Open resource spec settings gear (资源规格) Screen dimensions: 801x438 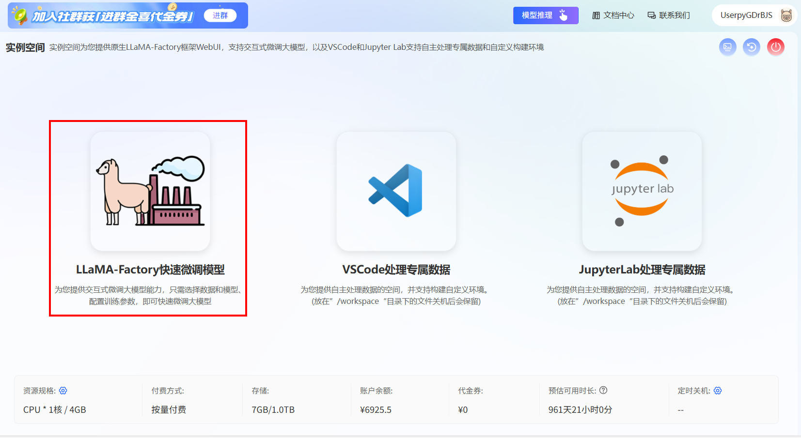coord(63,391)
